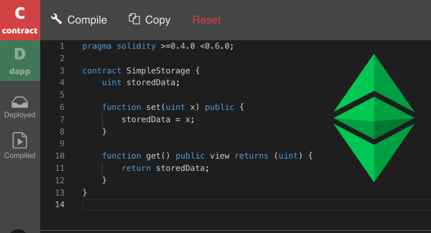
Task: Click the Copy button label
Action: pos(158,20)
